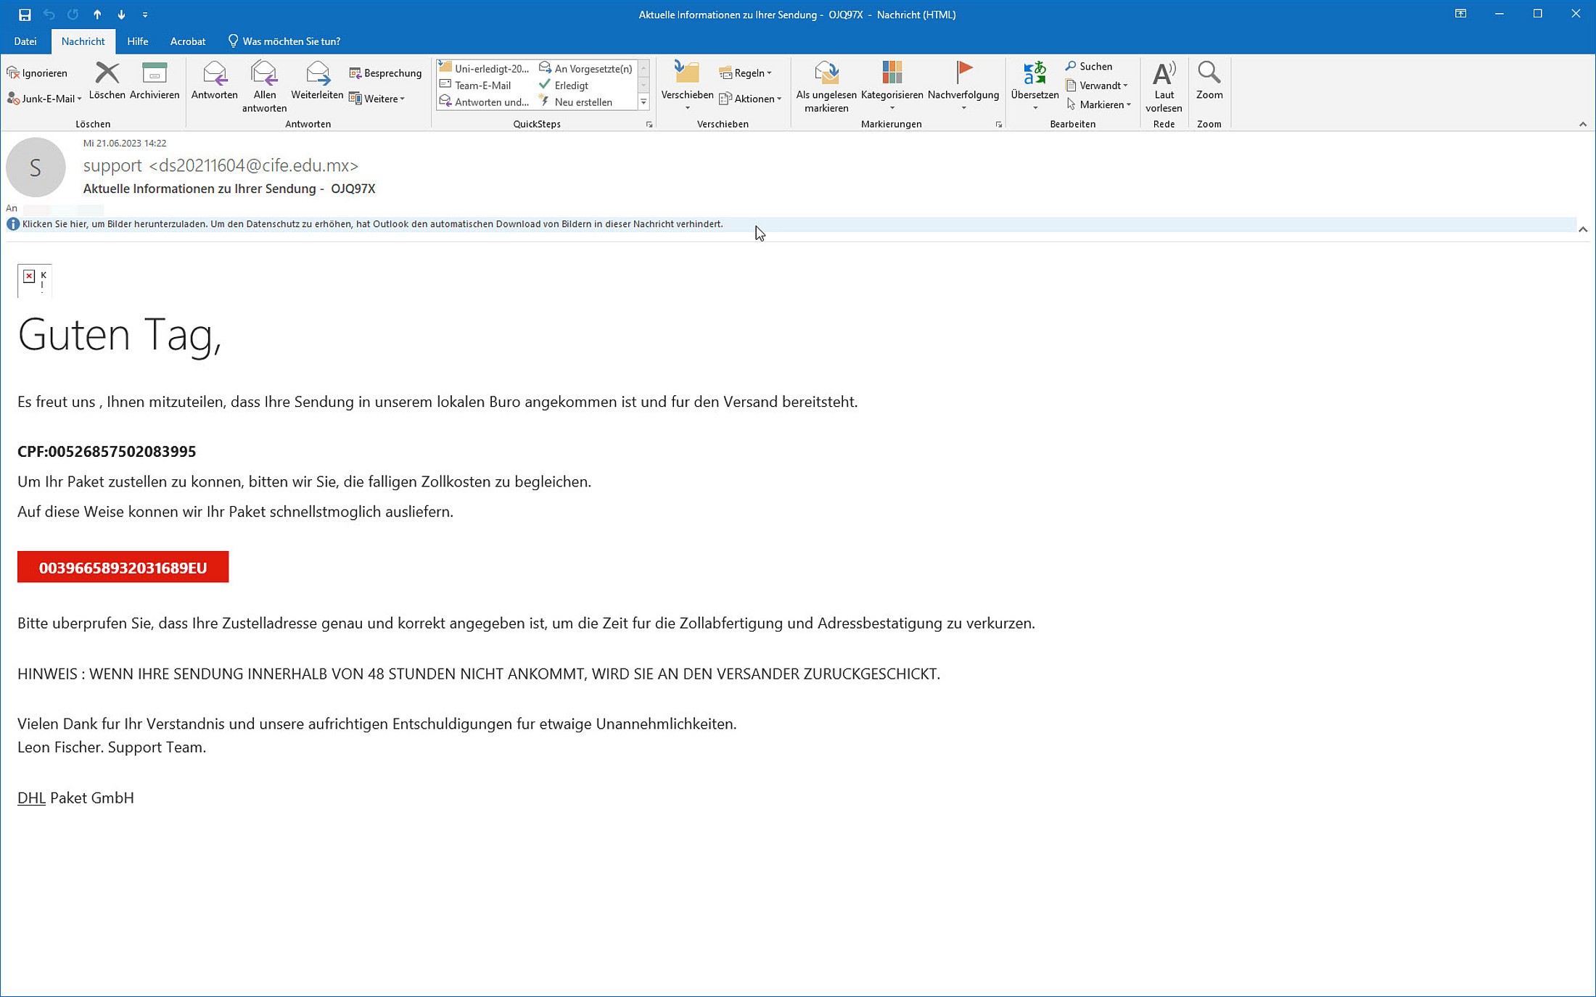Click the Laut vorlesen icon

click(1164, 73)
